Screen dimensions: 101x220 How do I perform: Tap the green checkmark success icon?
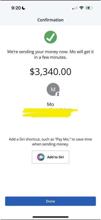click(x=50, y=37)
